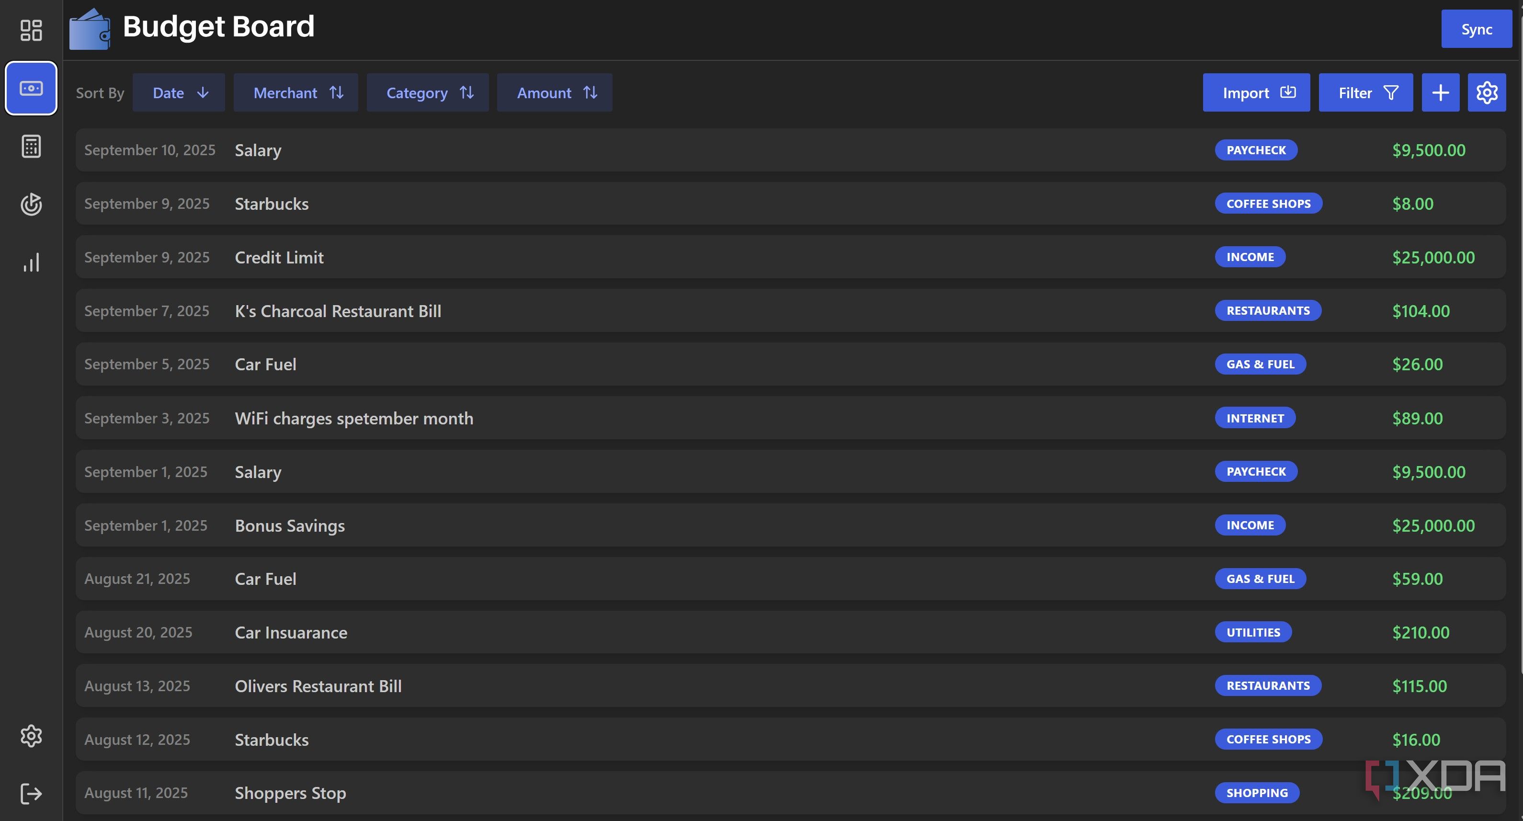Viewport: 1523px width, 821px height.
Task: Sort transactions by Date
Action: [x=179, y=92]
